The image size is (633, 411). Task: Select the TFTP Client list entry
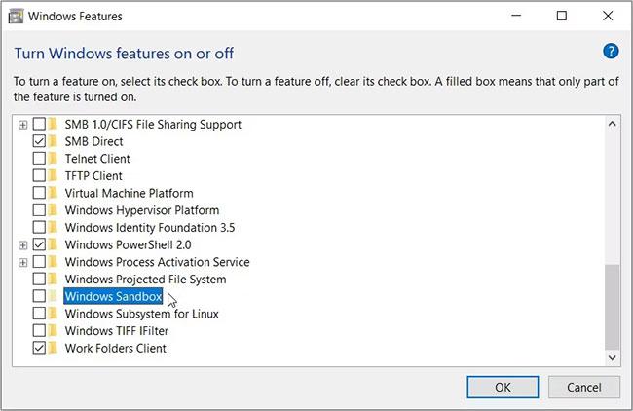point(93,176)
